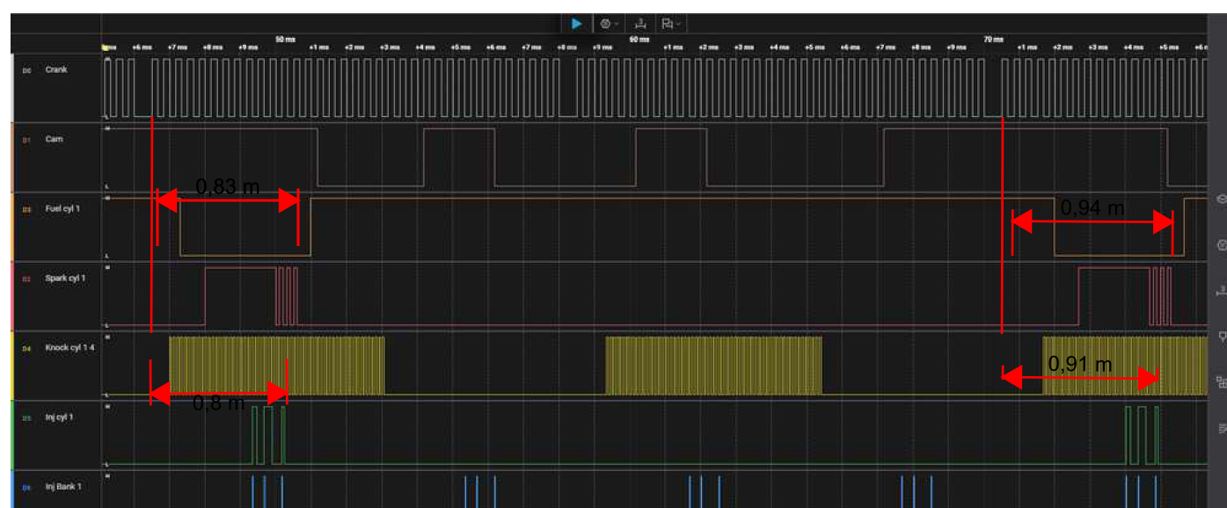Select the Inj Bank 1 channel label
This screenshot has width=1227, height=508.
(63, 486)
